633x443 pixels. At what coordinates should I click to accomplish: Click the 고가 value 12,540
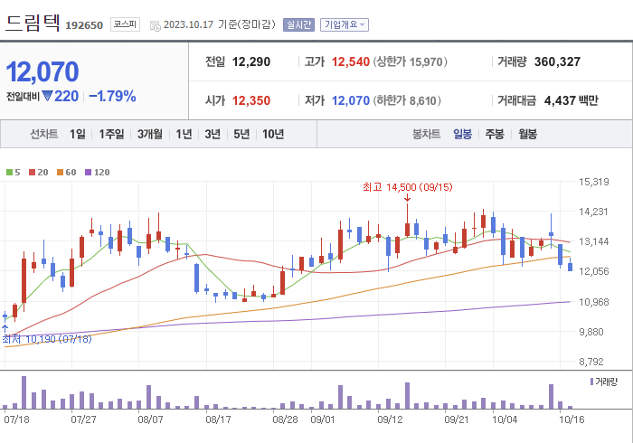[x=351, y=61]
